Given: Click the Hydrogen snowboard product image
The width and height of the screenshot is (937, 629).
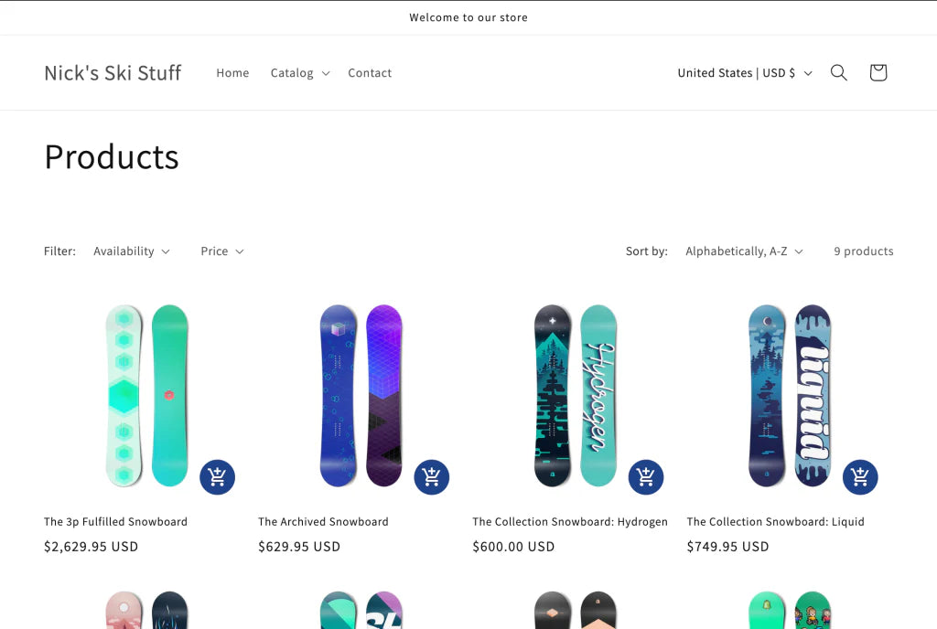Looking at the screenshot, I should 575,395.
